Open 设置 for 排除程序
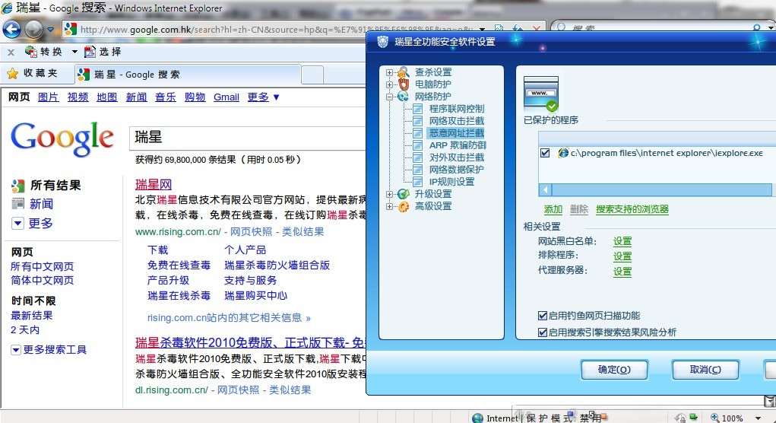 click(x=622, y=256)
